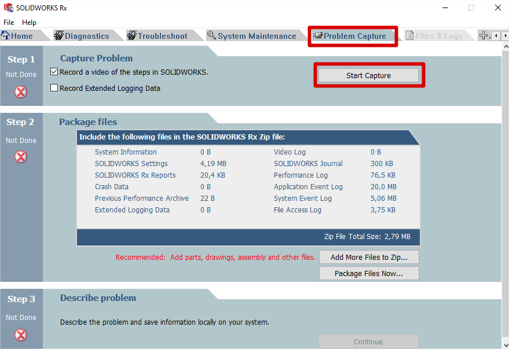Screen dimensions: 509x349
Task: Click the Problem Capture tab icon
Action: pyautogui.click(x=317, y=36)
